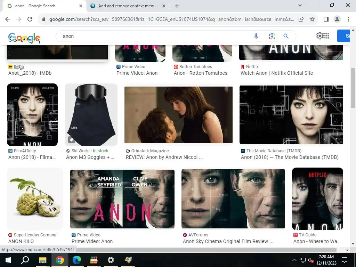Click the taskbar clock showing 7:20 AM
Screen dimensions: 356x267
[326, 260]
